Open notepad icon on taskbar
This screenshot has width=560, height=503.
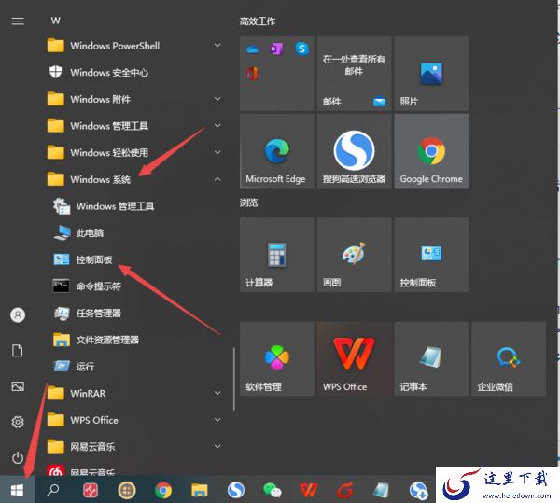point(381,490)
